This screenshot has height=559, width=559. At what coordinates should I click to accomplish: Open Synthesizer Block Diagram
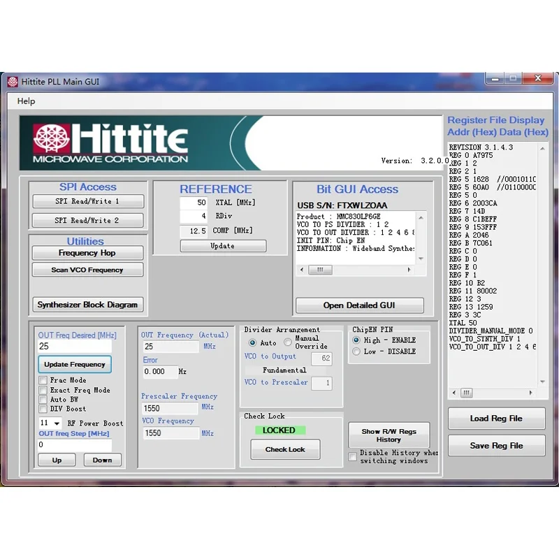[88, 305]
